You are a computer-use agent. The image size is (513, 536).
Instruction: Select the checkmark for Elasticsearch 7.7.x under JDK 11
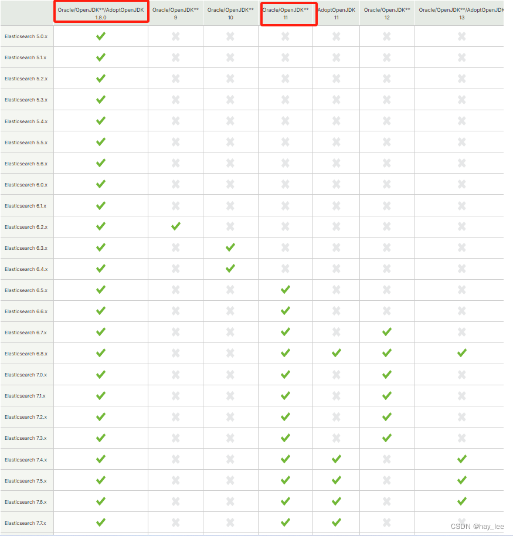click(x=285, y=522)
